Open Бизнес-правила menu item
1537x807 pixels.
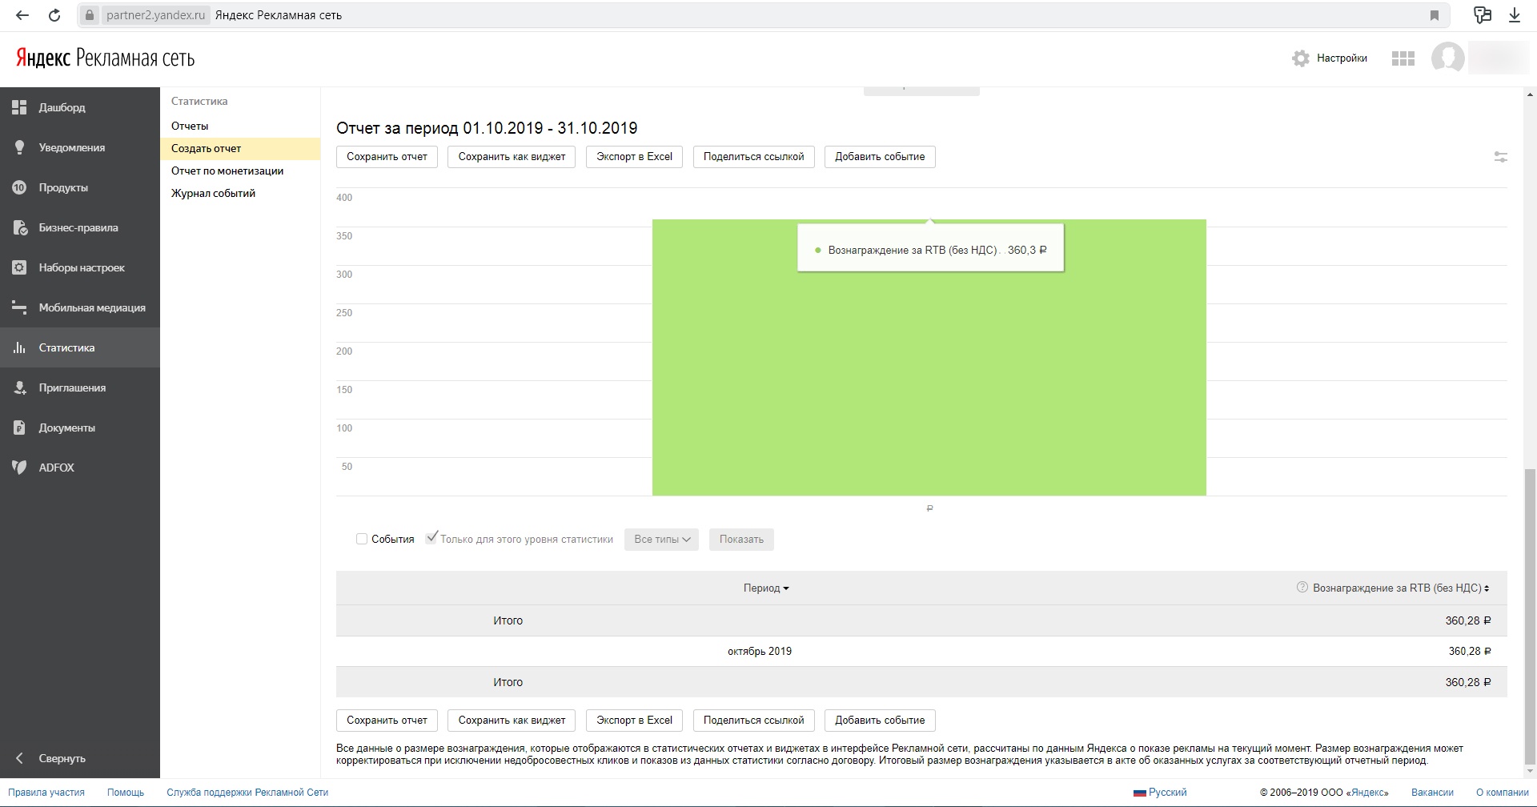78,227
